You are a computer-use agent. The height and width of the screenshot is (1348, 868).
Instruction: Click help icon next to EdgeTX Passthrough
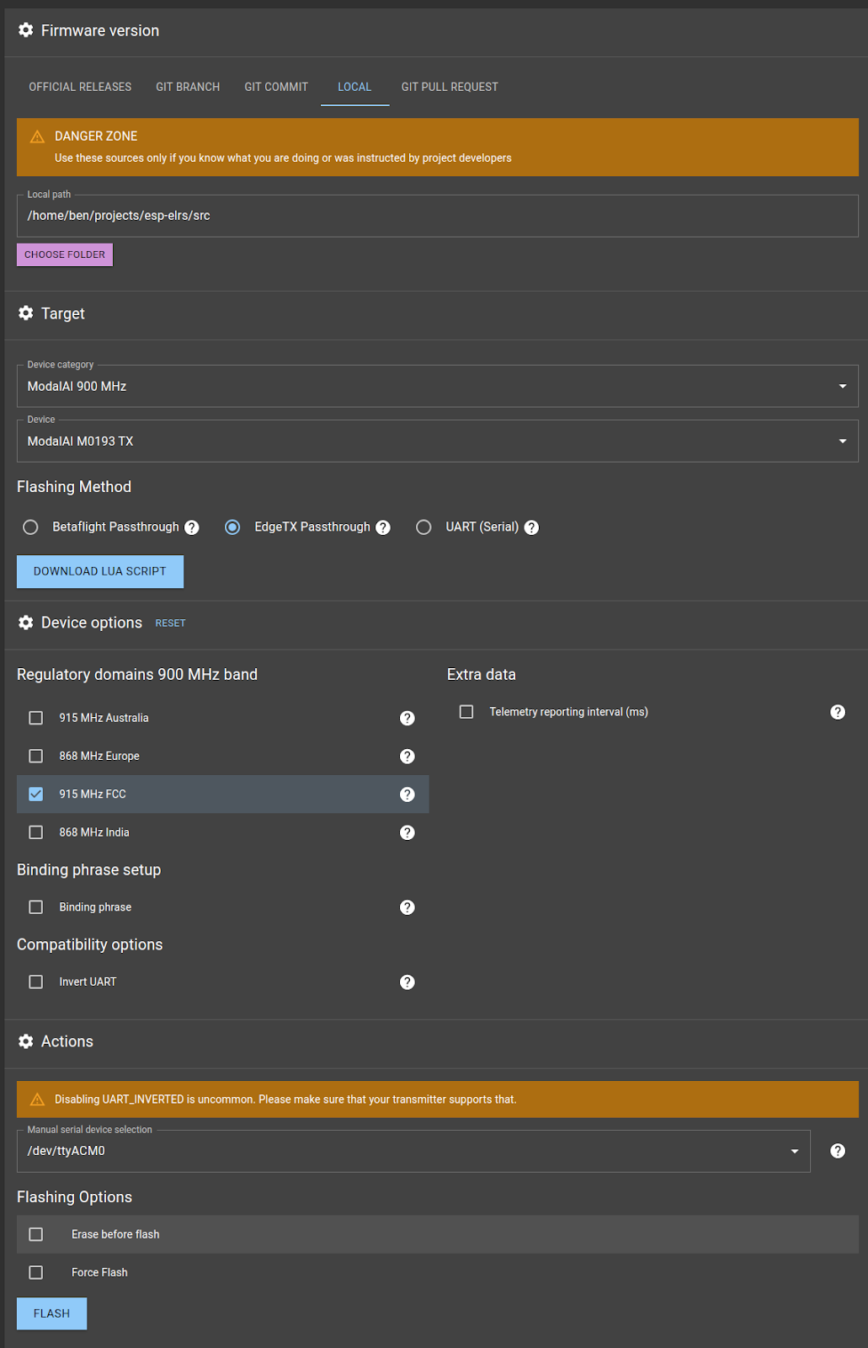383,527
